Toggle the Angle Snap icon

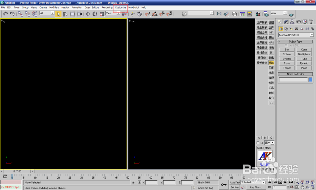155,14
